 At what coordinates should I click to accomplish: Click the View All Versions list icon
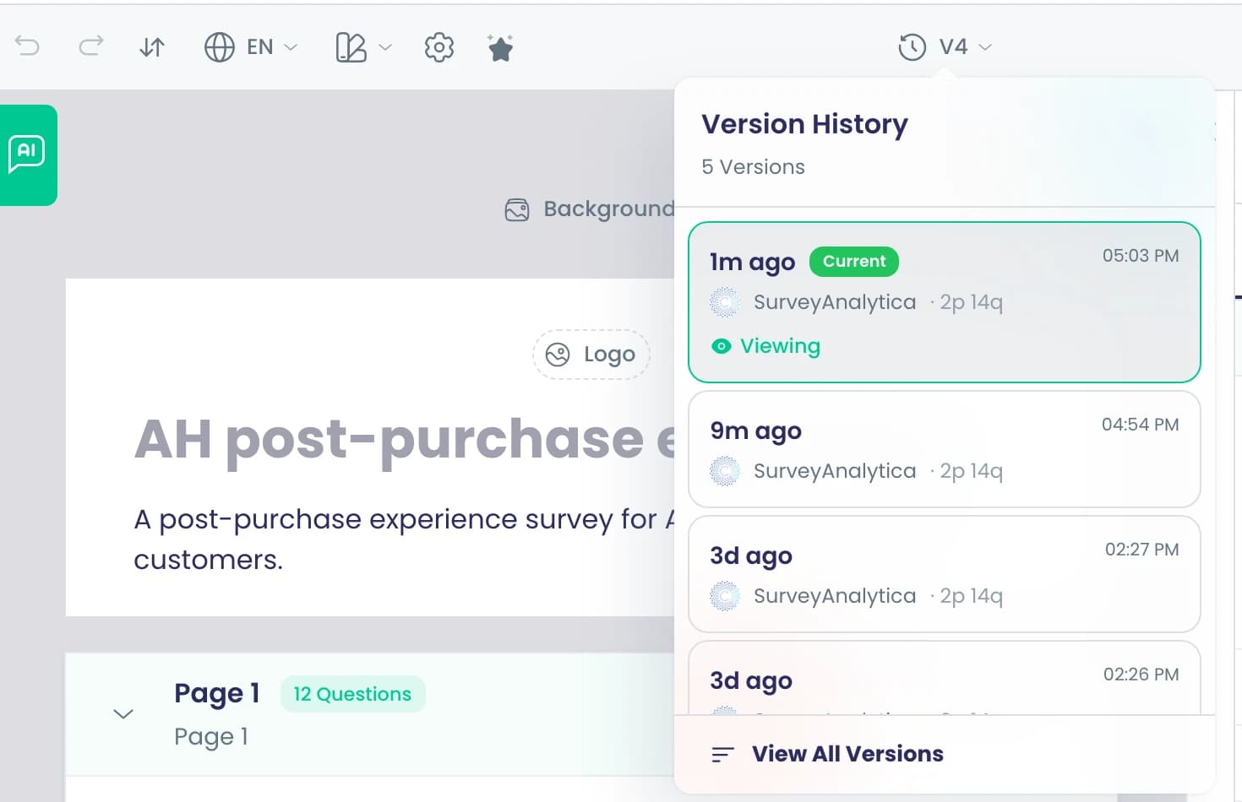click(723, 755)
